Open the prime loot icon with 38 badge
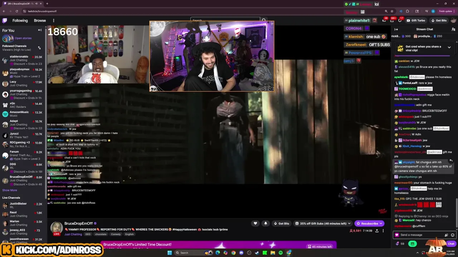Viewport: 458px width, 257px height. (384, 20)
